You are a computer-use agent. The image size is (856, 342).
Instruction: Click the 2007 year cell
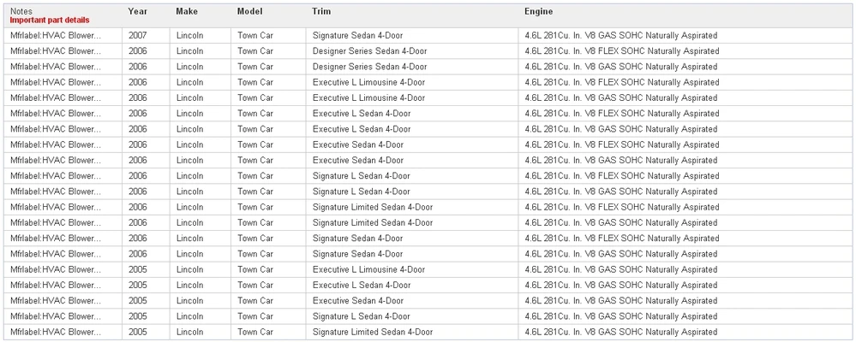pos(138,35)
